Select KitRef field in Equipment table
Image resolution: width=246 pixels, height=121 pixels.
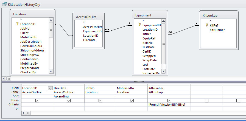(147, 34)
